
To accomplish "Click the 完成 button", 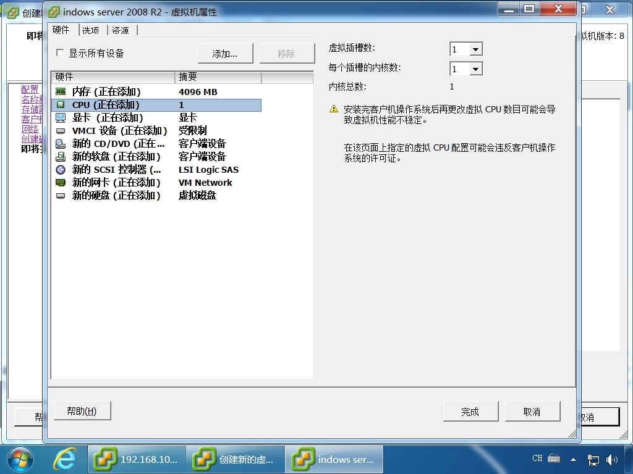I will [470, 412].
